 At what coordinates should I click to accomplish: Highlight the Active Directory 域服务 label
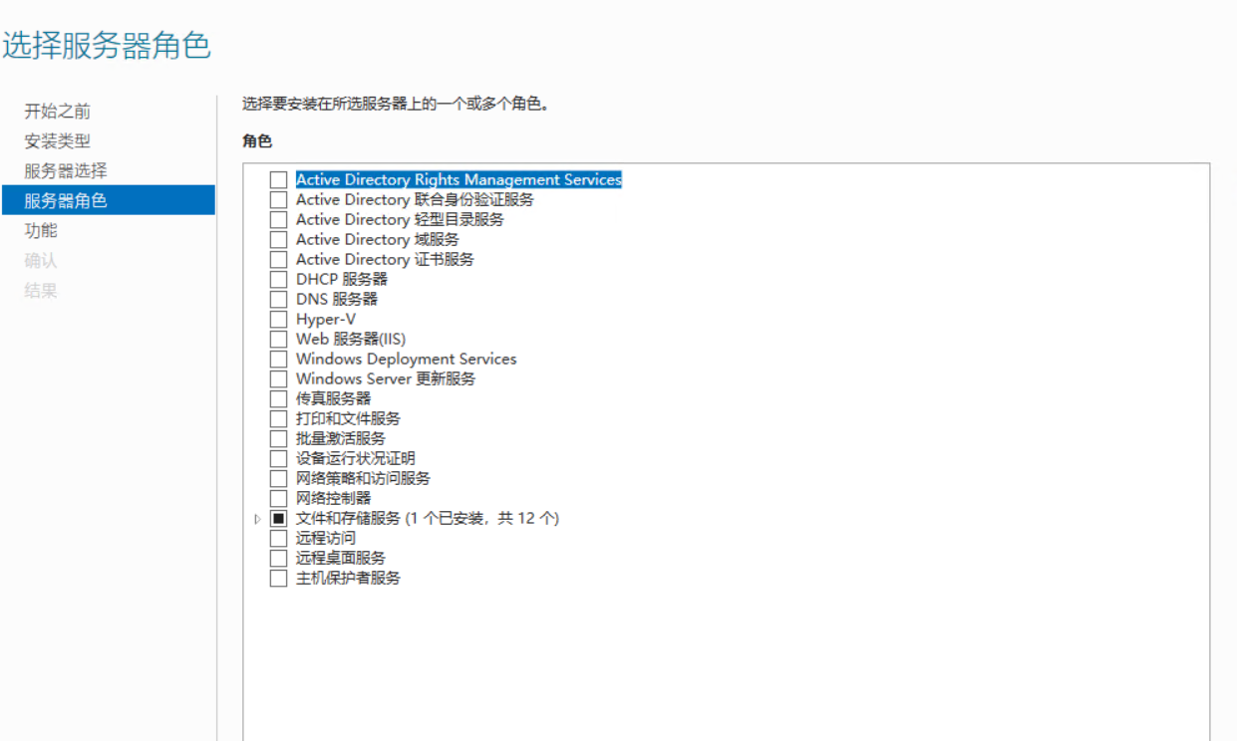(378, 240)
